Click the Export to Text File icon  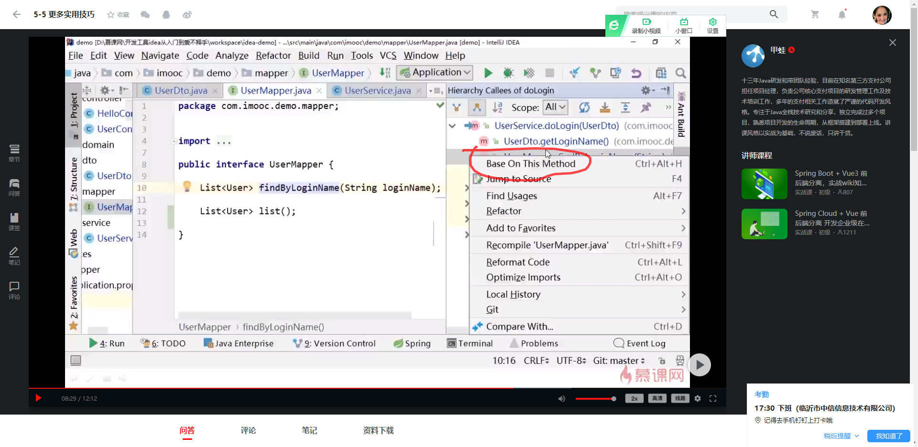pyautogui.click(x=605, y=107)
